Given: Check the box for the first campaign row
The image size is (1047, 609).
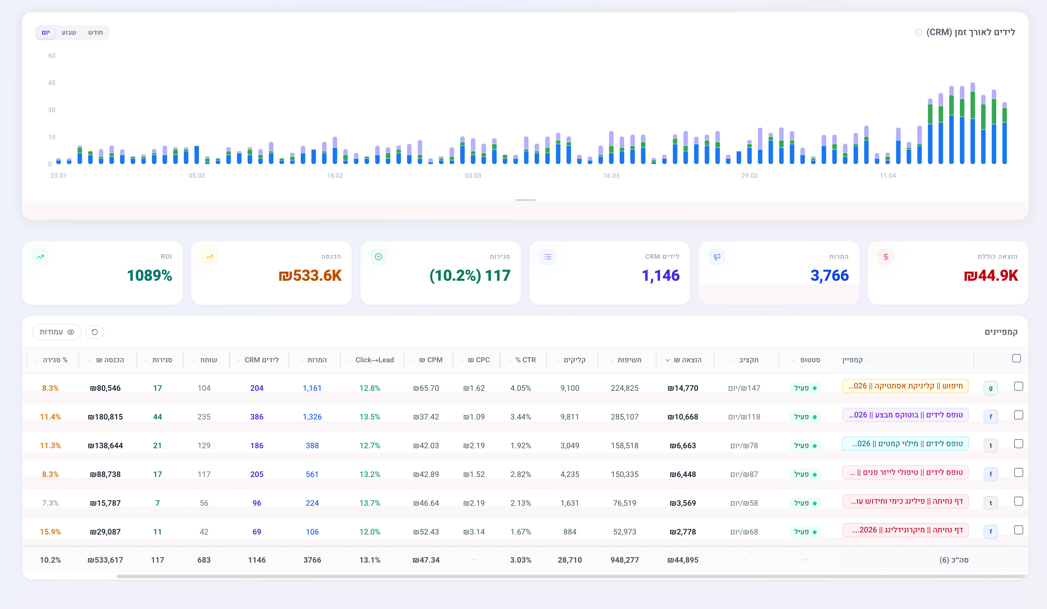Looking at the screenshot, I should coord(1018,386).
